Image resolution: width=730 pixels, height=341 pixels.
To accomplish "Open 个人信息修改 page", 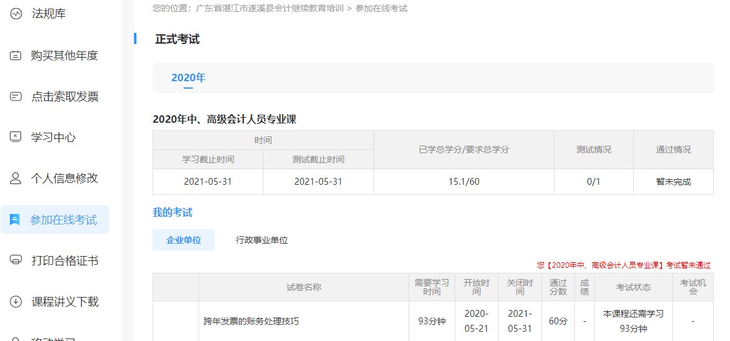I will click(x=65, y=178).
